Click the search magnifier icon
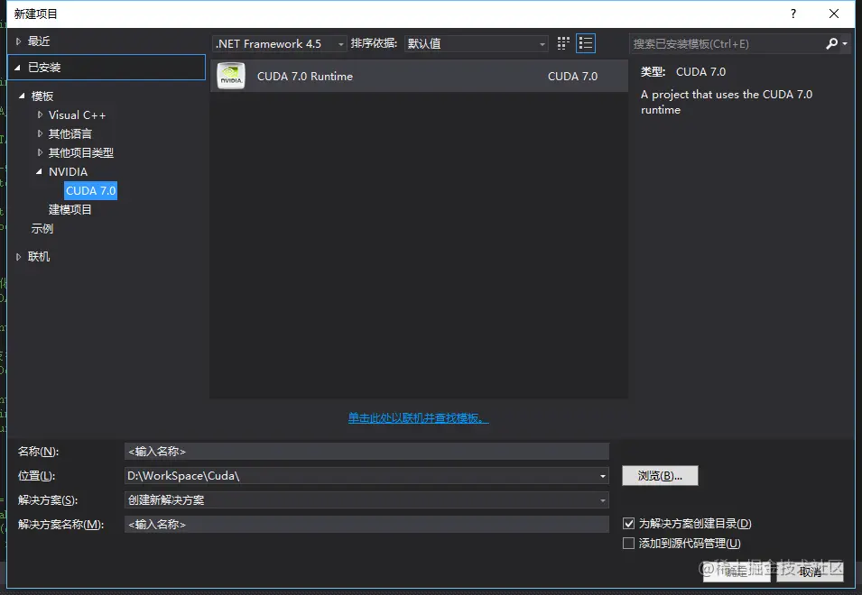The height and width of the screenshot is (595, 862). 832,43
